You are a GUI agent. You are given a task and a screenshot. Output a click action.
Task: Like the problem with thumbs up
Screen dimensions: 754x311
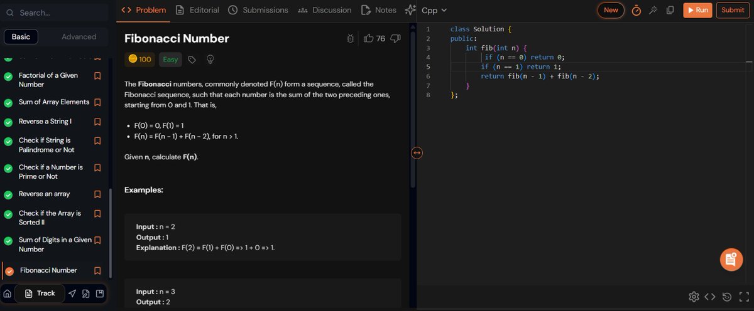(368, 39)
